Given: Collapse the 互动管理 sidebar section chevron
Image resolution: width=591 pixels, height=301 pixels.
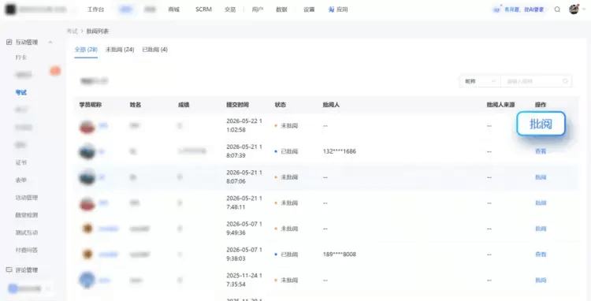Looking at the screenshot, I should pos(50,43).
